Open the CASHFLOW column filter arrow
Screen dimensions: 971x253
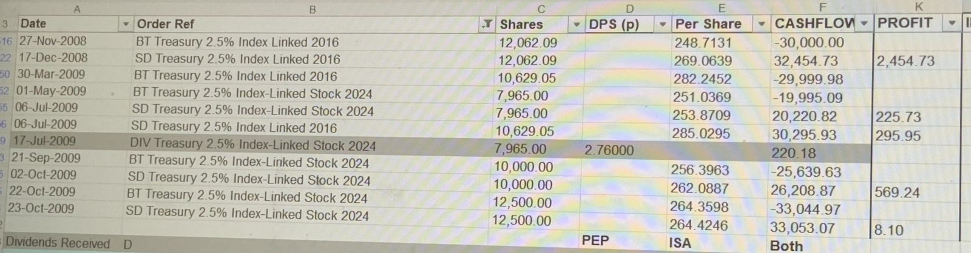[864, 23]
